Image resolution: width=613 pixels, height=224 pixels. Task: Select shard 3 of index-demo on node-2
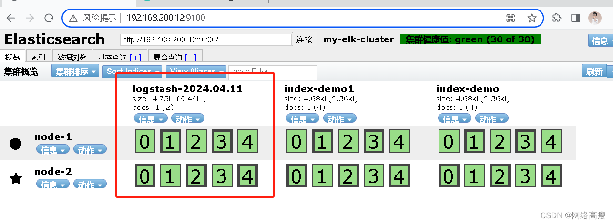pyautogui.click(x=526, y=176)
